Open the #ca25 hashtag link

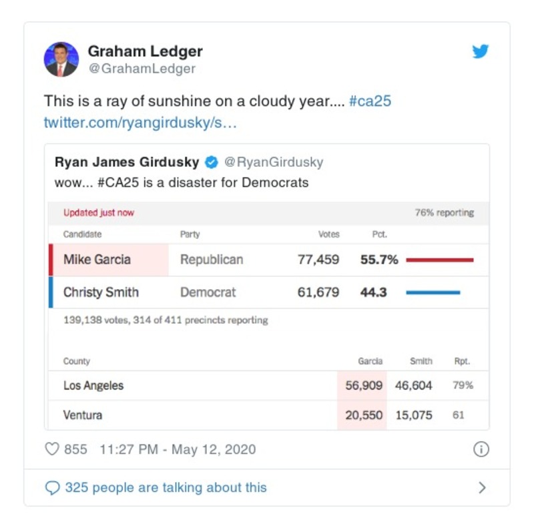[x=370, y=101]
